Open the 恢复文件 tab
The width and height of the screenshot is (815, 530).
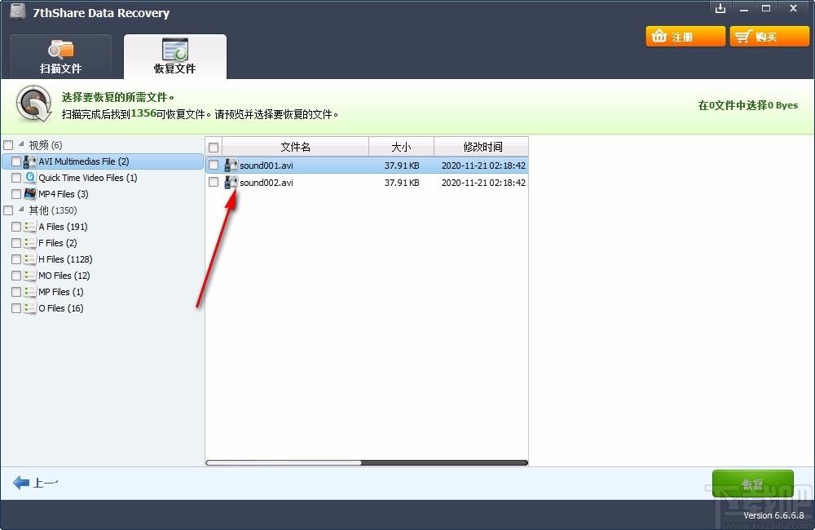[x=175, y=57]
